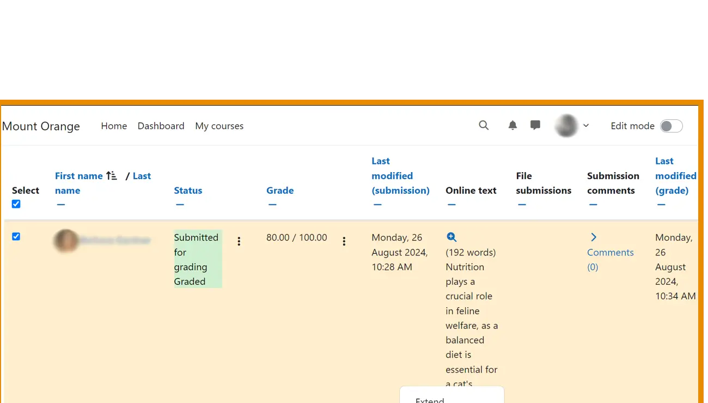
Task: Open the search magnifier icon
Action: [484, 126]
